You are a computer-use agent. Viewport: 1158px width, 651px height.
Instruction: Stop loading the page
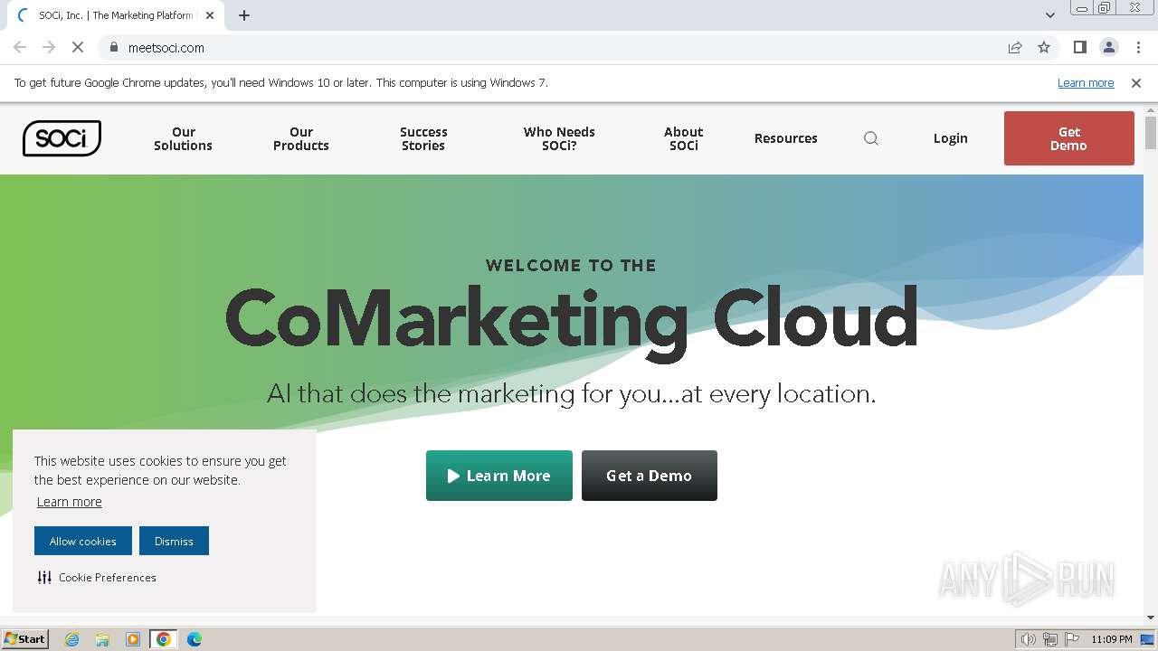pyautogui.click(x=78, y=47)
